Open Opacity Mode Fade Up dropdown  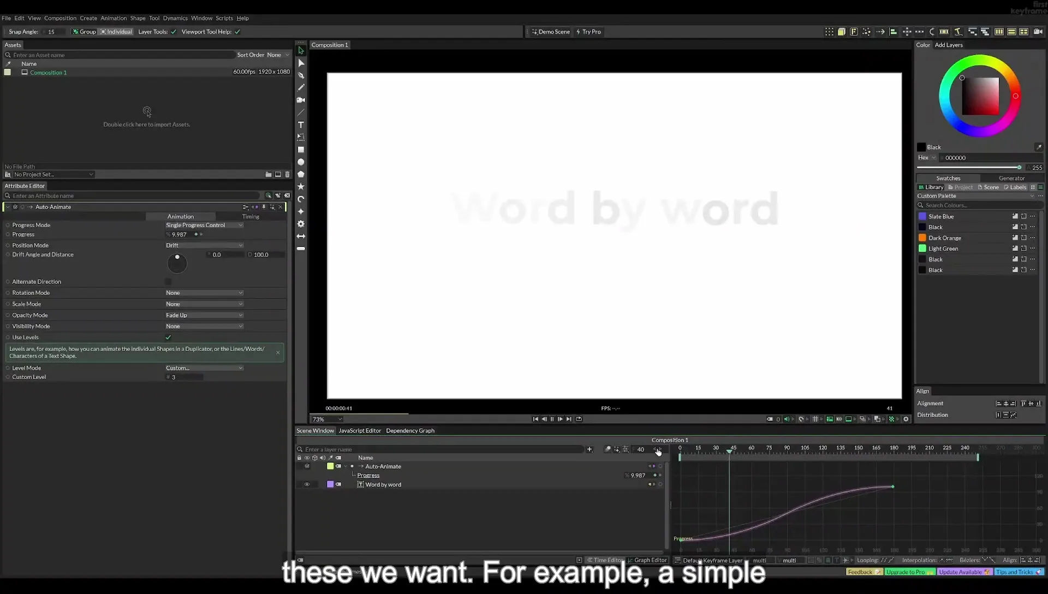coord(205,315)
